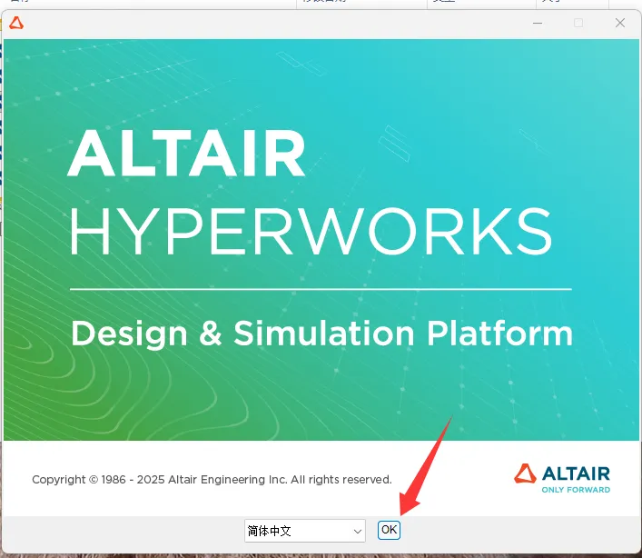The image size is (642, 558).
Task: Confirm language selection with OK button
Action: [389, 530]
